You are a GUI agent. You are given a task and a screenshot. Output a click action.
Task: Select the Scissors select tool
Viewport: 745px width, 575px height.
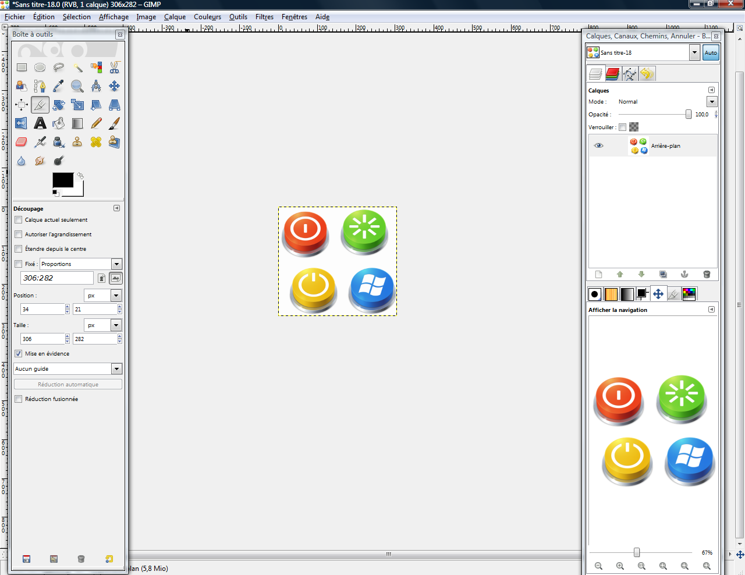(114, 68)
